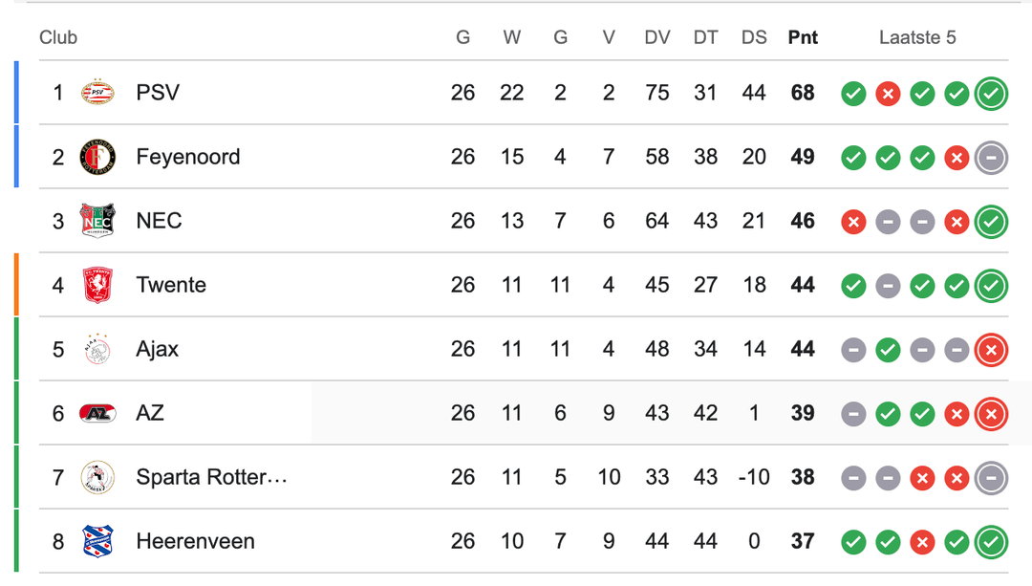Screen dimensions: 1032x586
Task: Click the Heerenveen club crest
Action: [x=97, y=541]
